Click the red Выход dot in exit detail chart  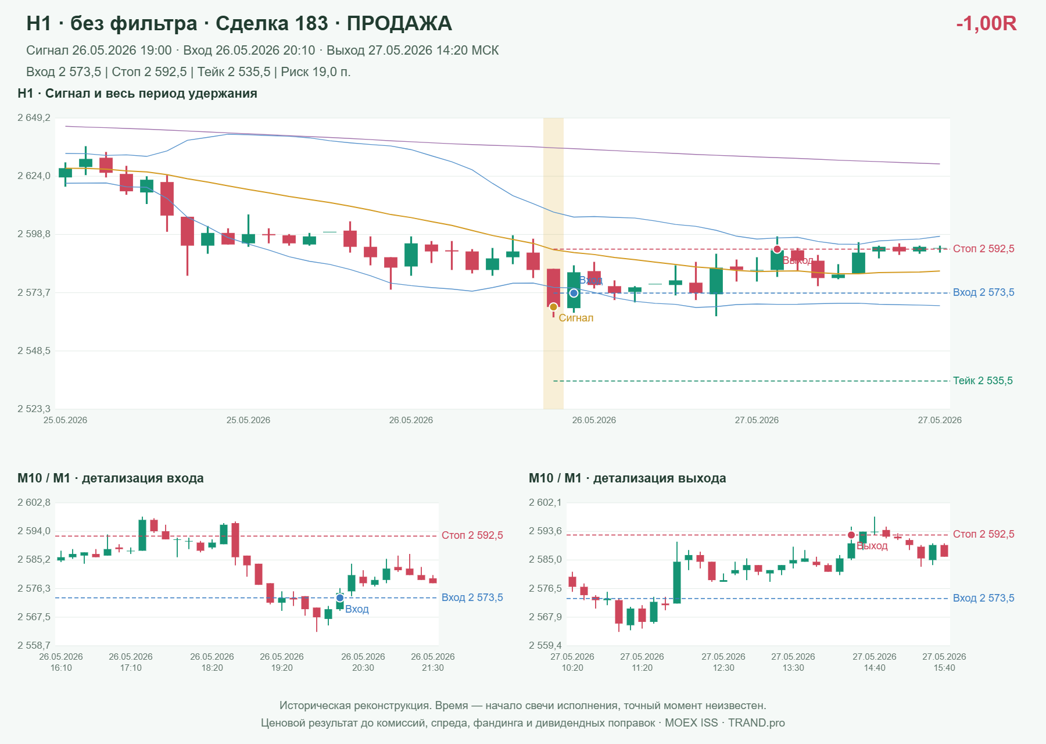point(851,535)
